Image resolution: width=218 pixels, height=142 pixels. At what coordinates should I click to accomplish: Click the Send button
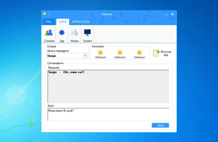pos(160,125)
